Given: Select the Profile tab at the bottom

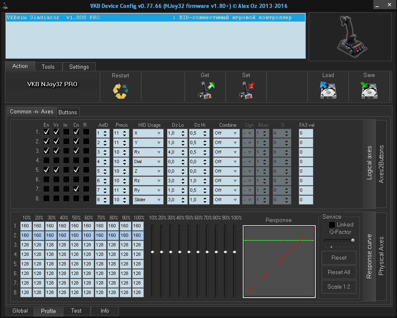Looking at the screenshot, I should coord(48,311).
